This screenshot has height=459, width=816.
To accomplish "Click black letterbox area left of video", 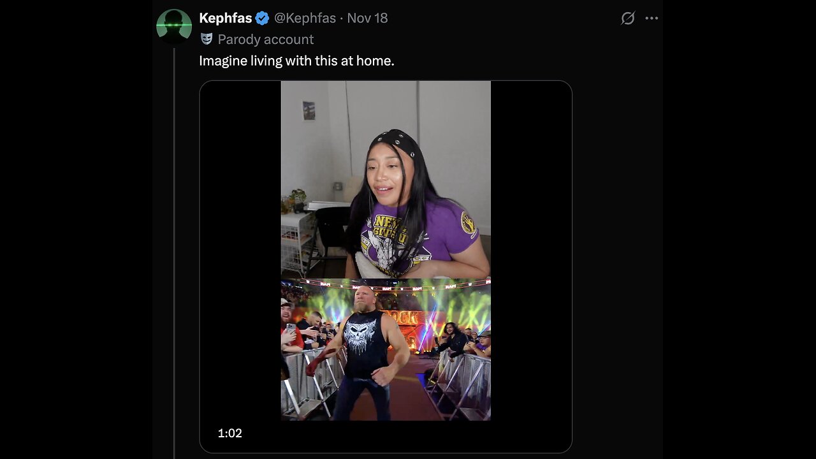I will 240,255.
